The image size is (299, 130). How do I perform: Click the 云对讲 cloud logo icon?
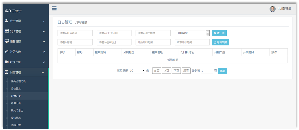pos(8,11)
